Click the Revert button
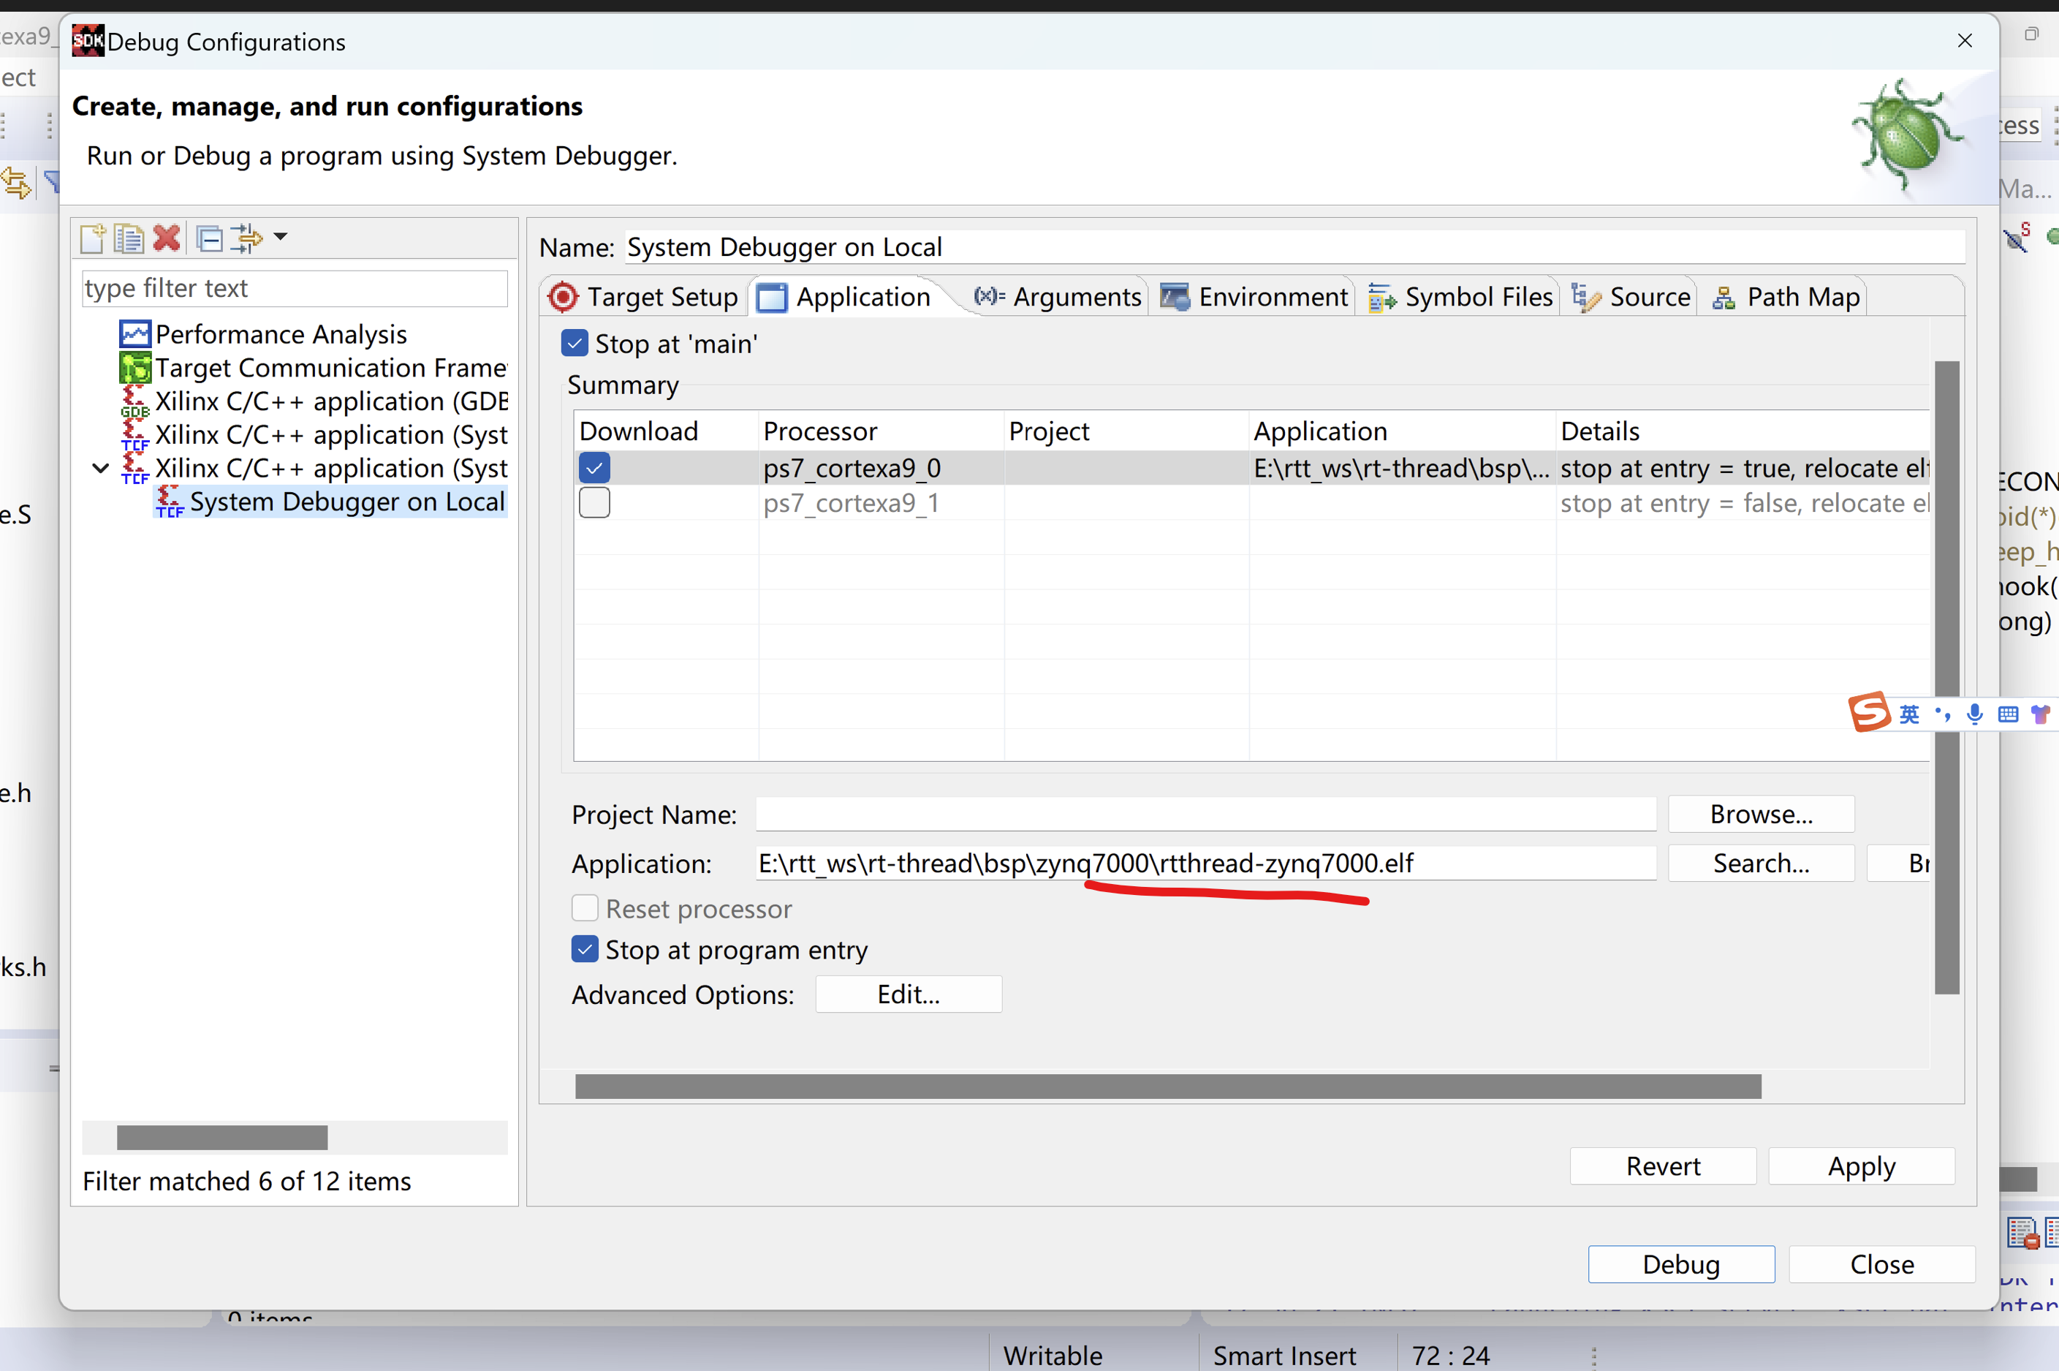 pyautogui.click(x=1663, y=1167)
